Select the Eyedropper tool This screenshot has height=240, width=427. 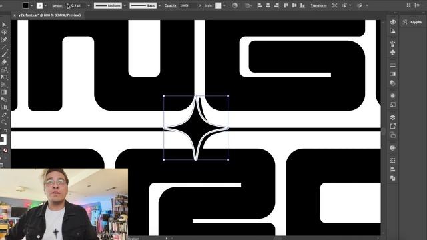pyautogui.click(x=4, y=115)
